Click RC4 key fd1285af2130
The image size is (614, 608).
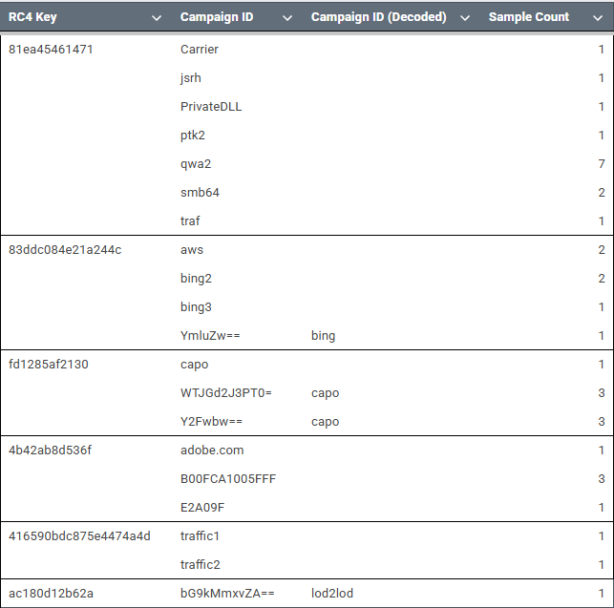click(x=49, y=365)
